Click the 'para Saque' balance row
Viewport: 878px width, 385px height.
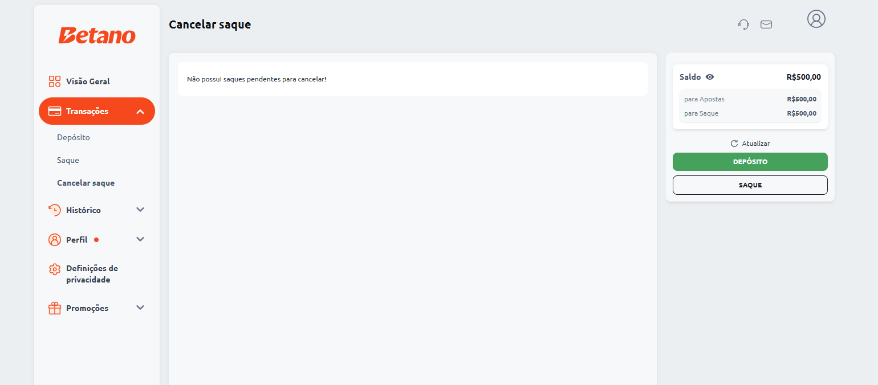pyautogui.click(x=750, y=113)
